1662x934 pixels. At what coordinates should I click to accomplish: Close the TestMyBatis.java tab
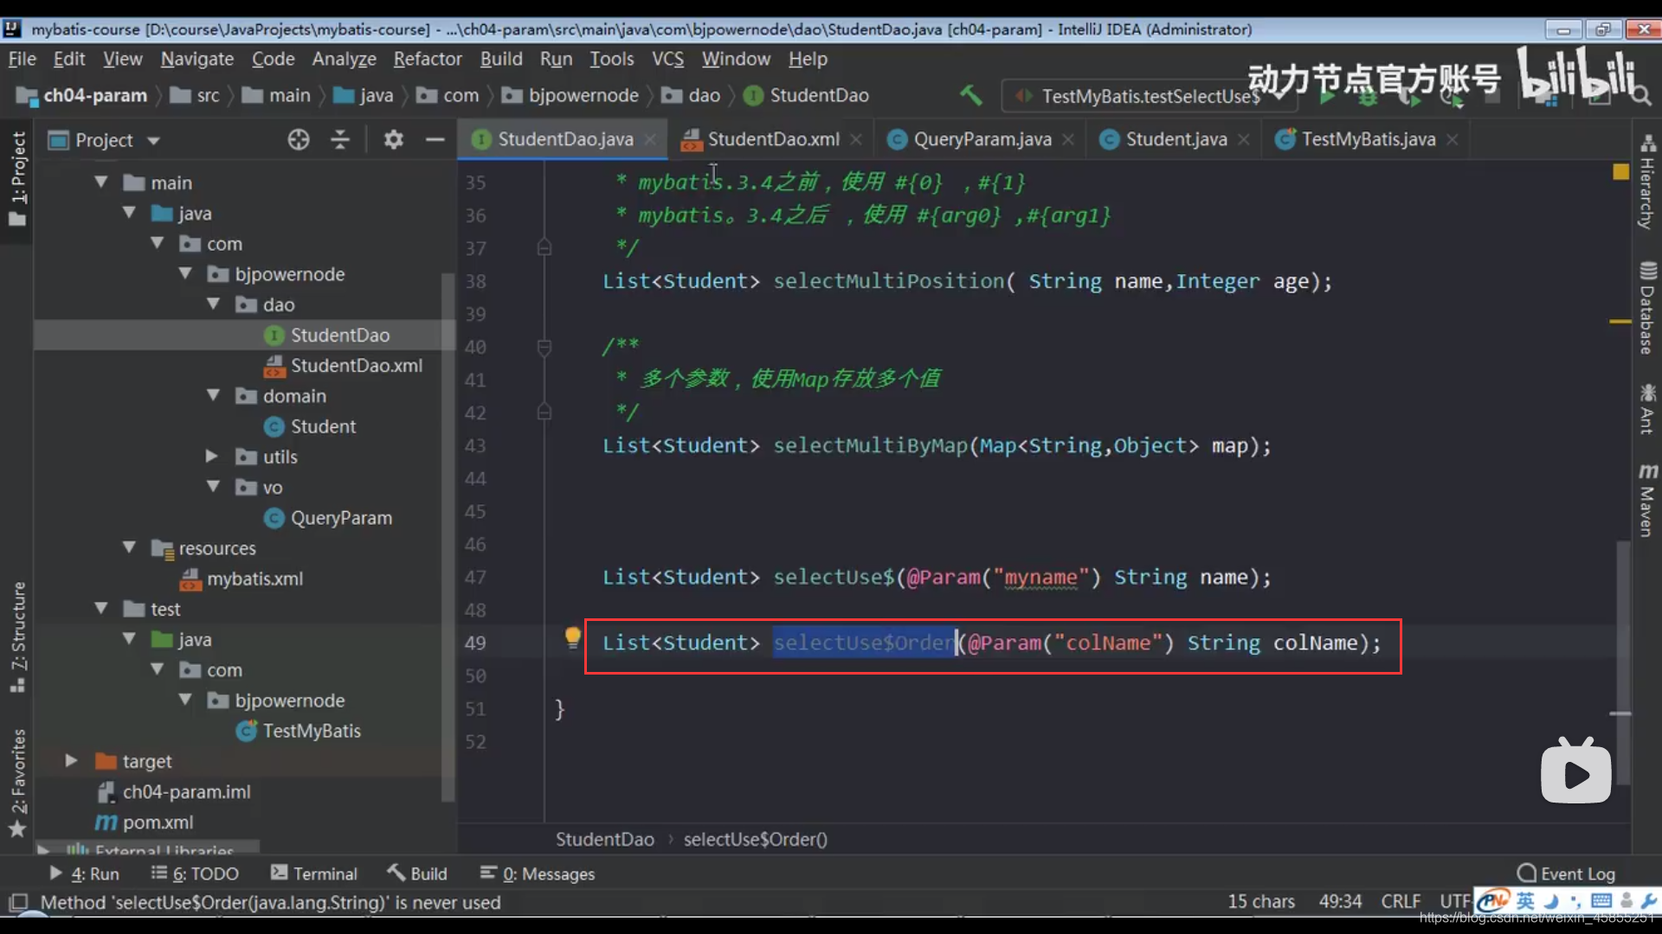coord(1452,139)
